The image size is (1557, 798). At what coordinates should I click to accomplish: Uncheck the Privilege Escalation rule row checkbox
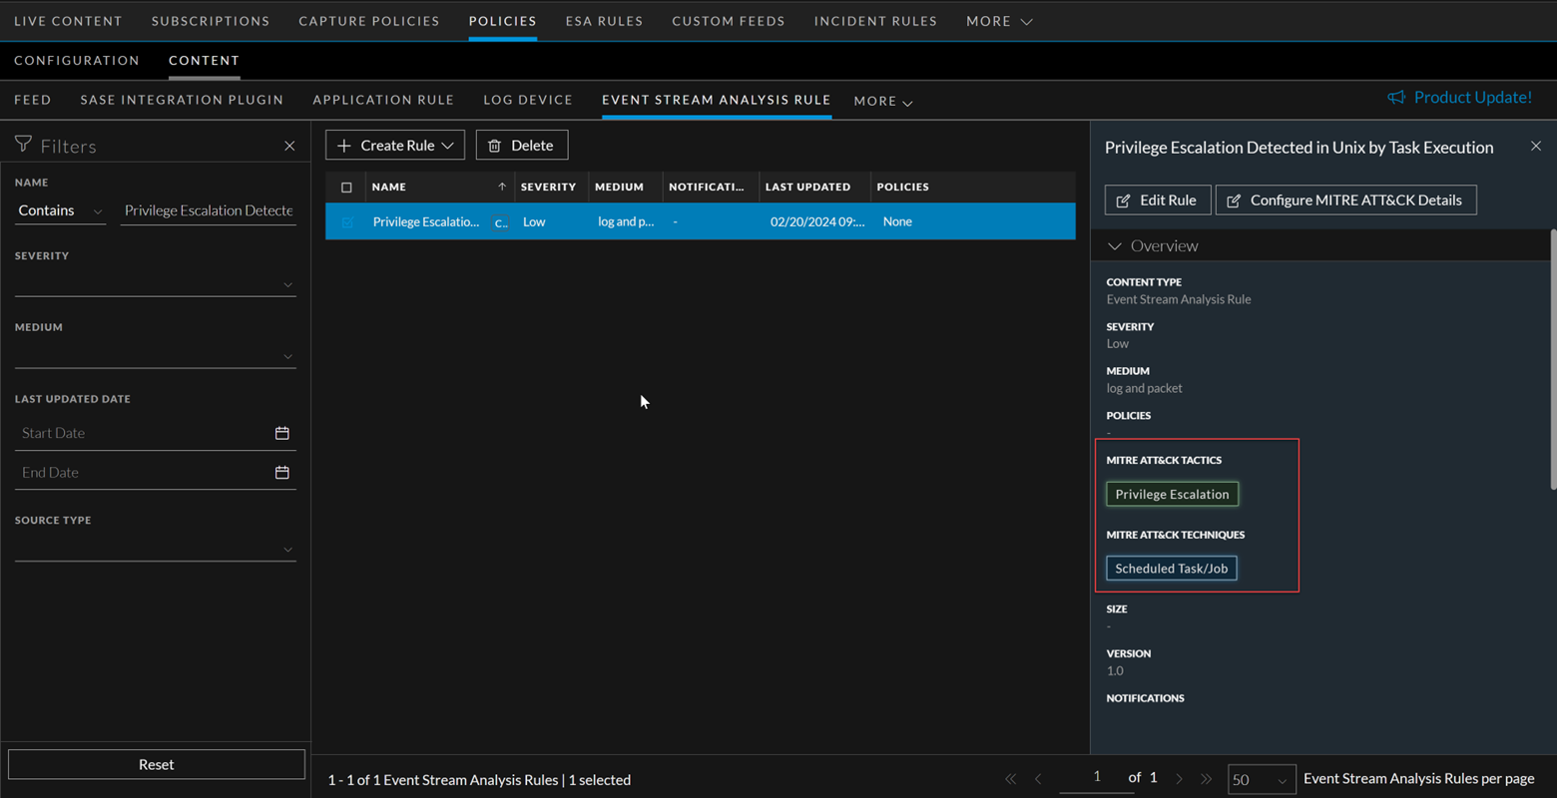pos(347,221)
